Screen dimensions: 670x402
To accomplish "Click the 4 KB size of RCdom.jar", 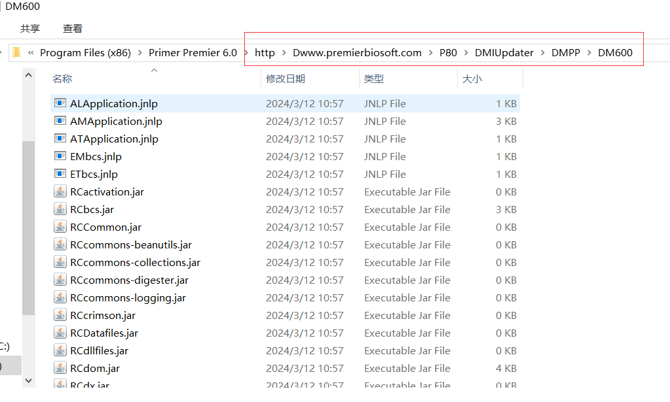I will (506, 368).
